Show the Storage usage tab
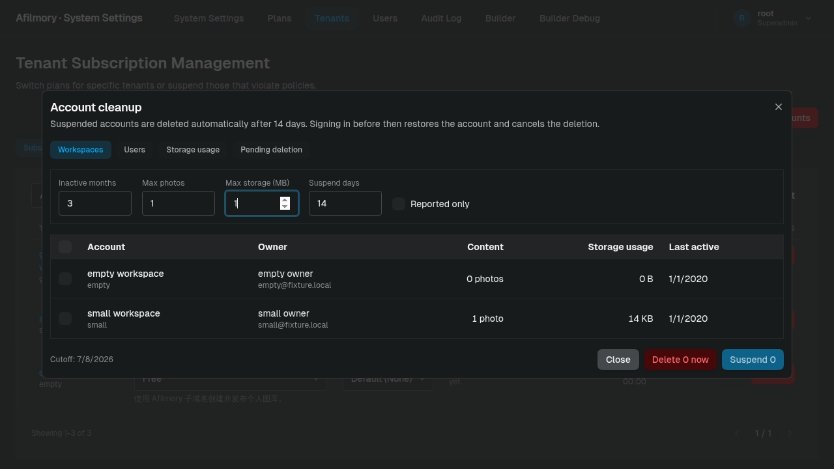The width and height of the screenshot is (834, 469). (x=193, y=150)
